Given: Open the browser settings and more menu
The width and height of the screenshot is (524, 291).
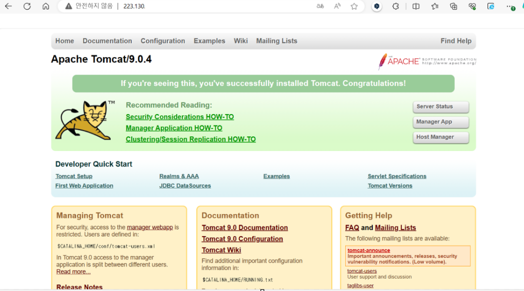Looking at the screenshot, I should [510, 6].
